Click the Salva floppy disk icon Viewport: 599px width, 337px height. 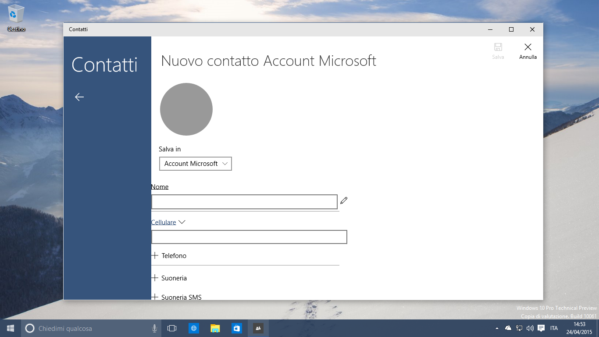(498, 47)
